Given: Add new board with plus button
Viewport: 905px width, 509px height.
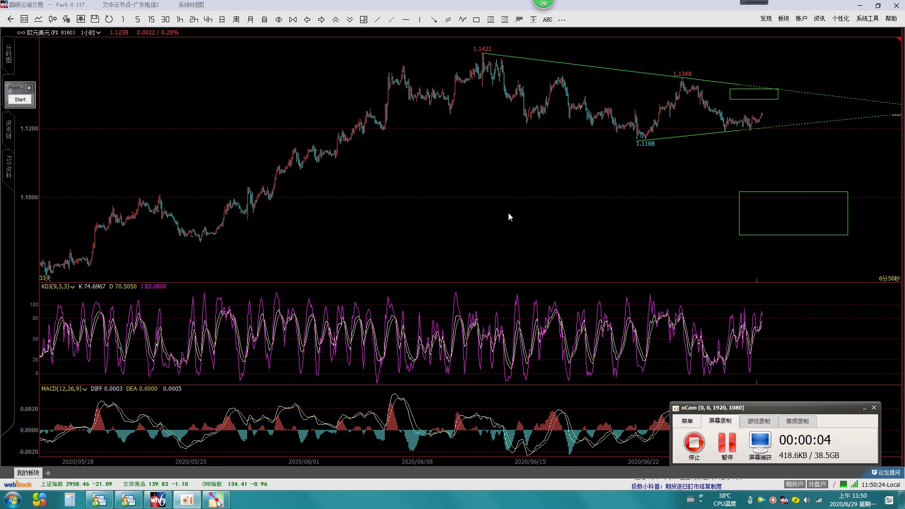Looking at the screenshot, I should tap(48, 473).
